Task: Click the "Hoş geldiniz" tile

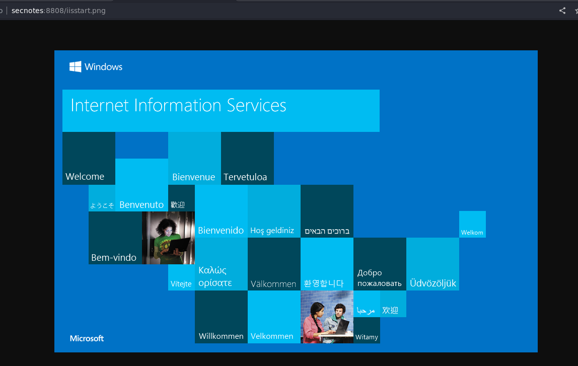Action: 274,211
